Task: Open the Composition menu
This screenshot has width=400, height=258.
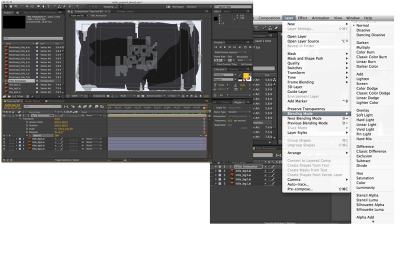Action: (x=269, y=18)
